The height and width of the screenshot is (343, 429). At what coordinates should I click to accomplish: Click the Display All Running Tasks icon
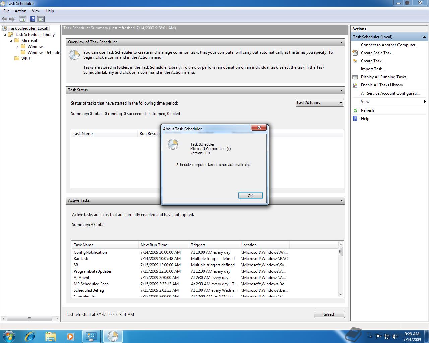point(355,77)
